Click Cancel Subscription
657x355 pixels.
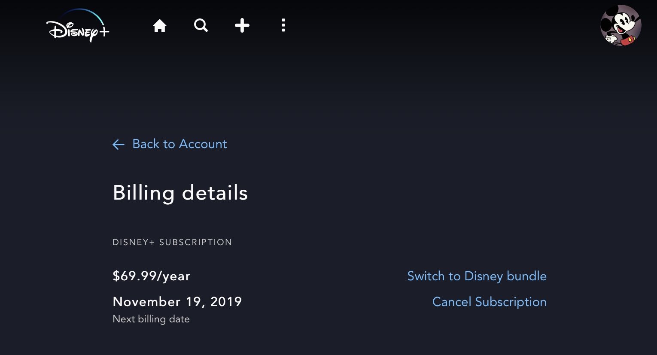pyautogui.click(x=489, y=302)
